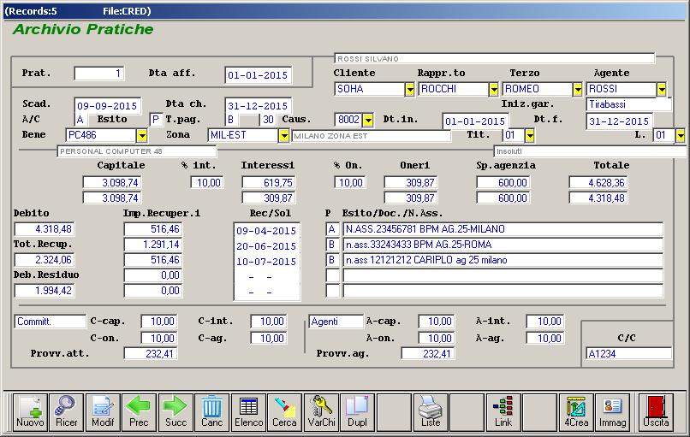Image resolution: width=690 pixels, height=437 pixels.
Task: Click the A-ag. 10,00 field
Action: point(545,338)
